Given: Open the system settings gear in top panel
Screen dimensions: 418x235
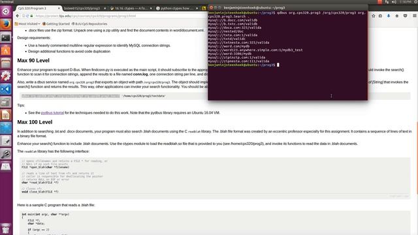Looking at the screenshot, I should click(416, 2).
